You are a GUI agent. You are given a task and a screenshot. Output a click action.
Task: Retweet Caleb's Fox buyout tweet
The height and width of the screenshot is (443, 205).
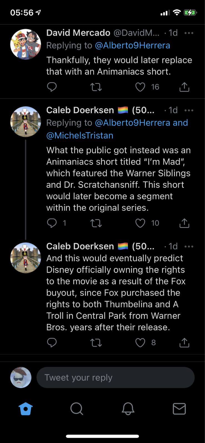pos(96,343)
